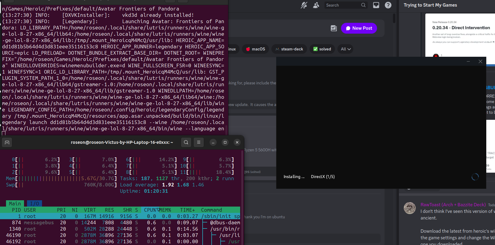Click the Discord Search field
The image size is (495, 245).
342,5
